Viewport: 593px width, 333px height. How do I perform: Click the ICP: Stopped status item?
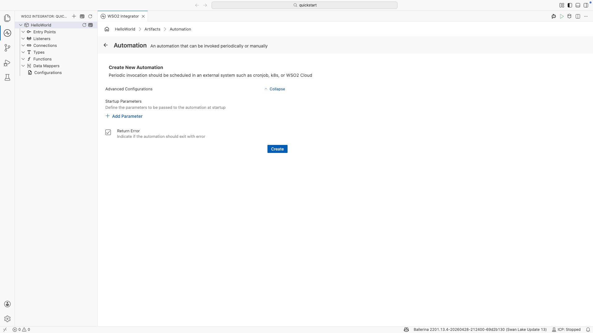click(566, 330)
